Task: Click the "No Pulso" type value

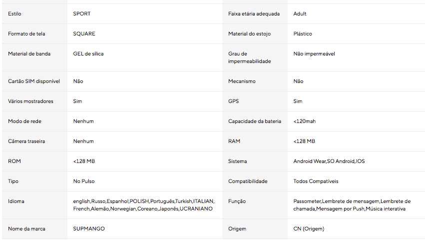Action: [84, 181]
